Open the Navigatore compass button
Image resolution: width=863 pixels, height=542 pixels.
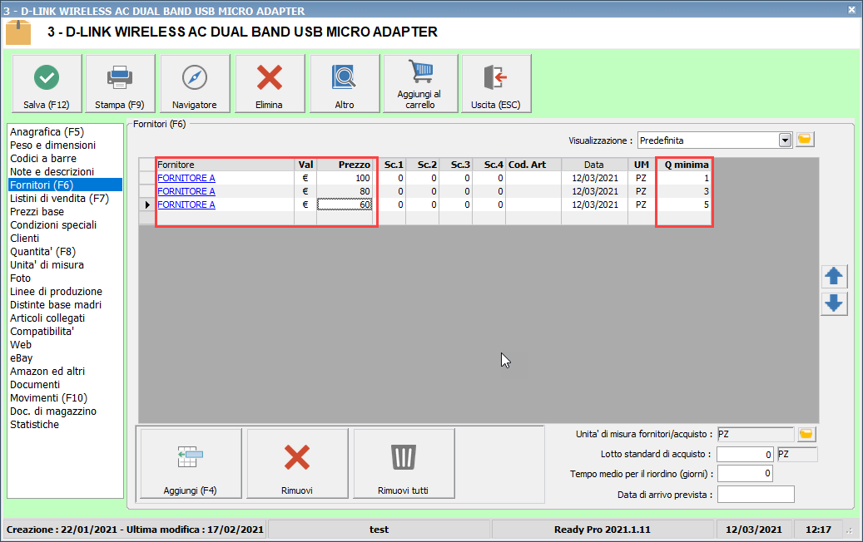point(195,84)
